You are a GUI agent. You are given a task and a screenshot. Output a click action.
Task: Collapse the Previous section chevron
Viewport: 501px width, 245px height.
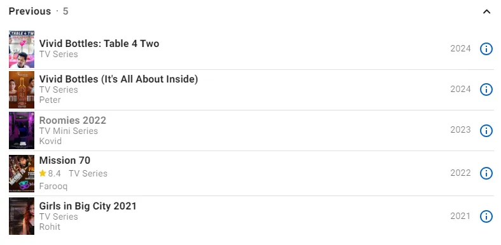point(486,12)
